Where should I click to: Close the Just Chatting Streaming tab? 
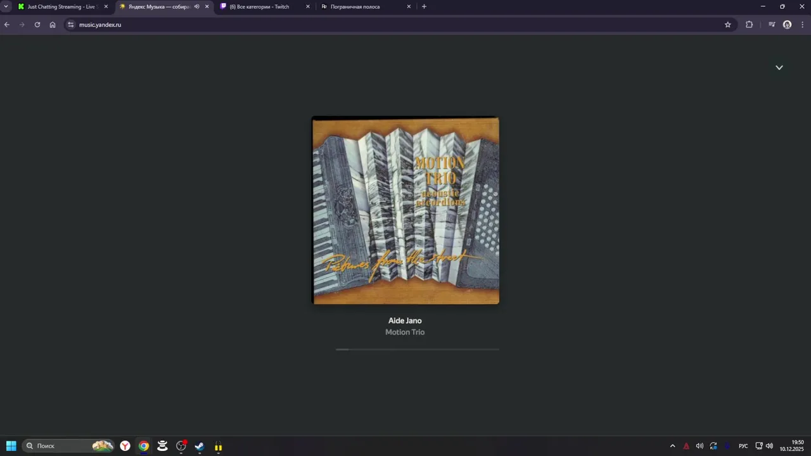(x=106, y=6)
